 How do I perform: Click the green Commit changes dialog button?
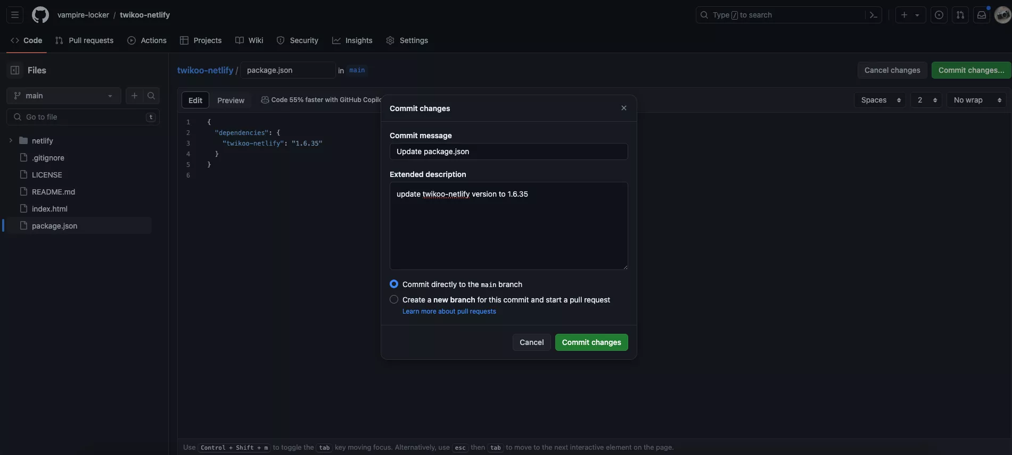click(591, 342)
